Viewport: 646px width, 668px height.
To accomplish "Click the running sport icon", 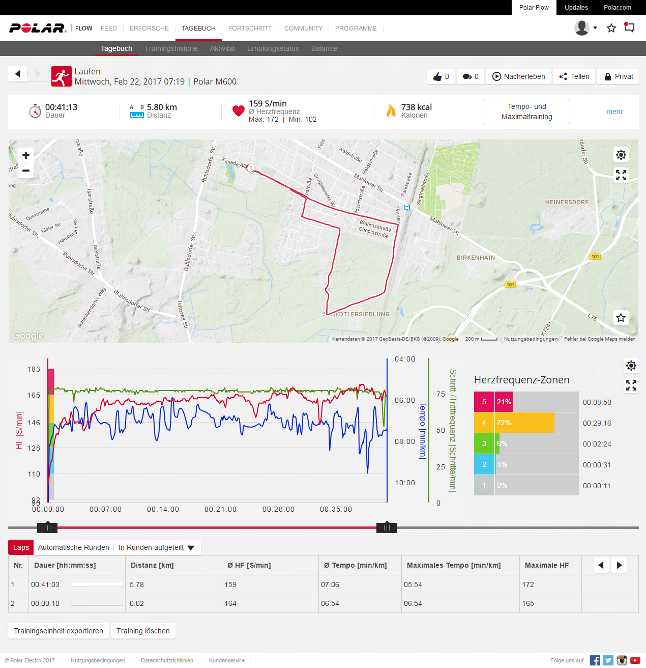I will [62, 76].
